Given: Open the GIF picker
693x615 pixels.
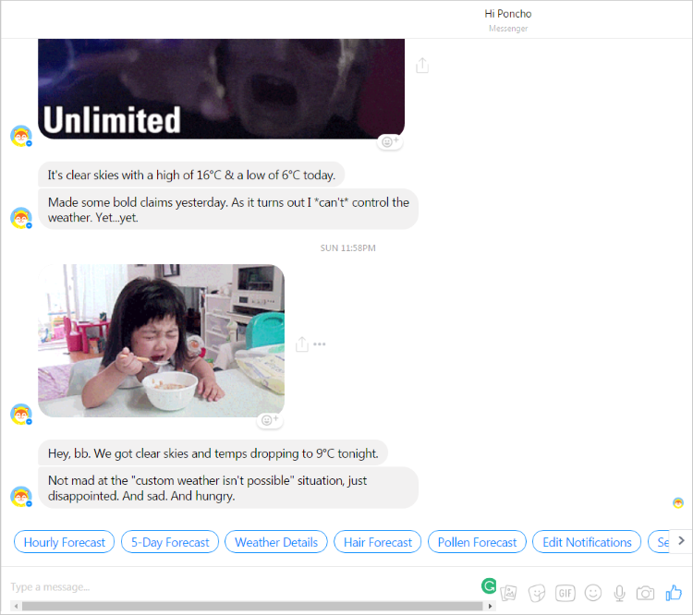Looking at the screenshot, I should coord(565,593).
